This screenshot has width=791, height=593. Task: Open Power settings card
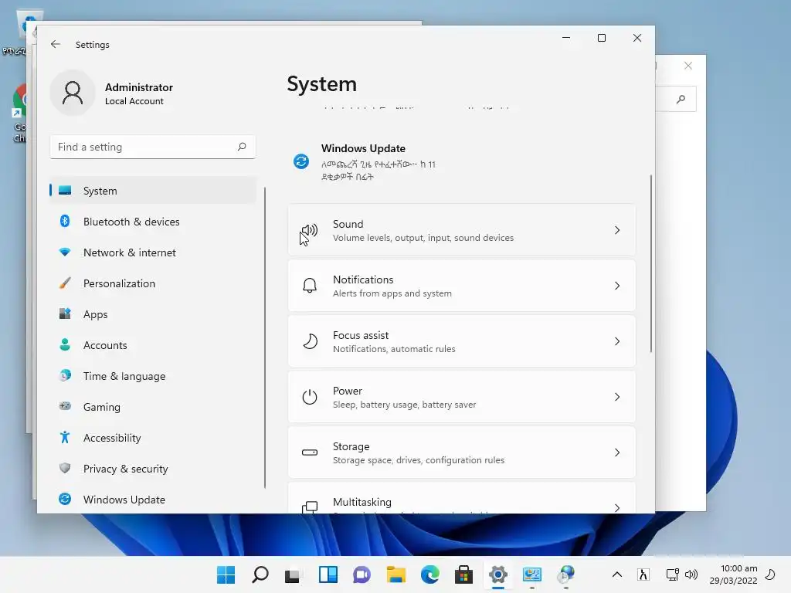pos(462,397)
